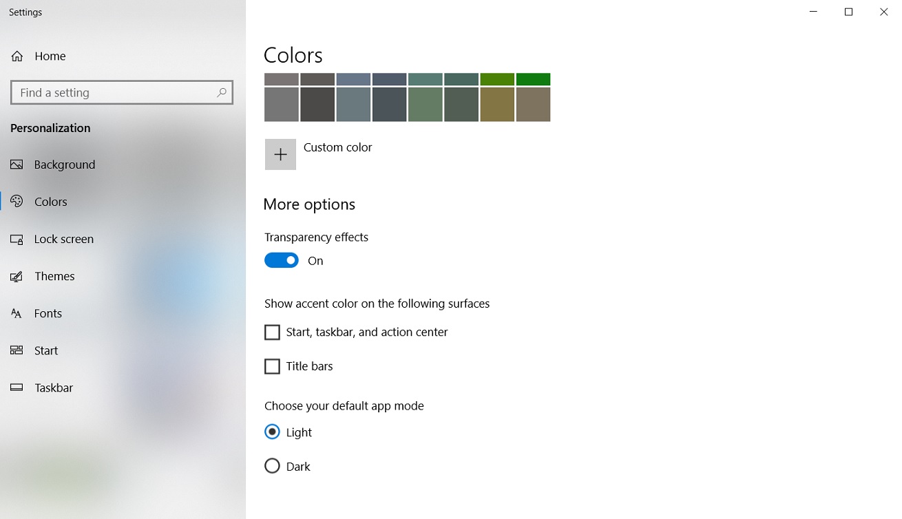Click the plus button for custom color
Viewport: 902px width, 519px height.
click(280, 154)
